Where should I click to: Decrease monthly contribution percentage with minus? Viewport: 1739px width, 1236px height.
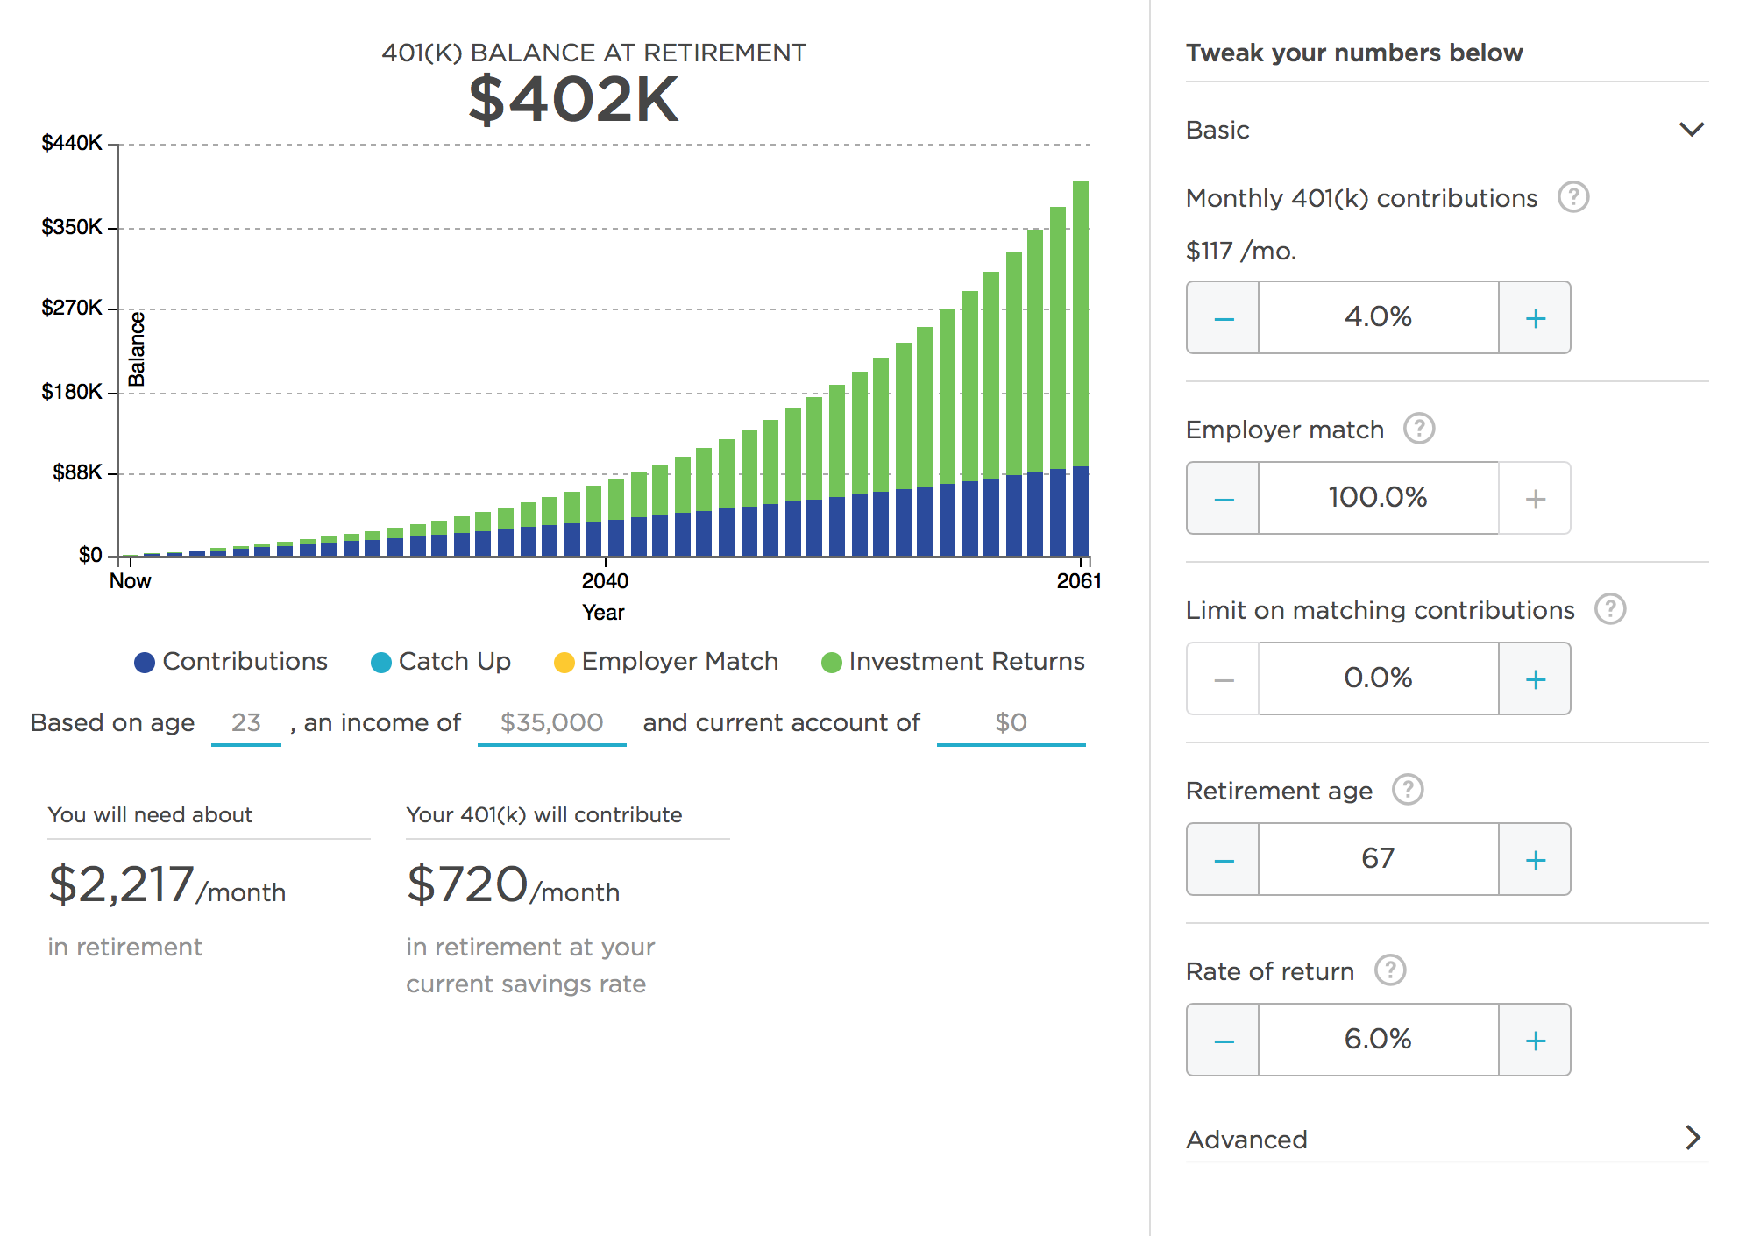point(1224,318)
